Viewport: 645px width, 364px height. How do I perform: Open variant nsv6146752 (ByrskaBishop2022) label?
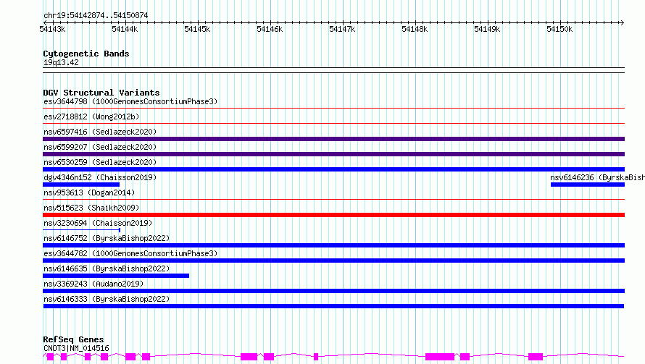(x=107, y=238)
